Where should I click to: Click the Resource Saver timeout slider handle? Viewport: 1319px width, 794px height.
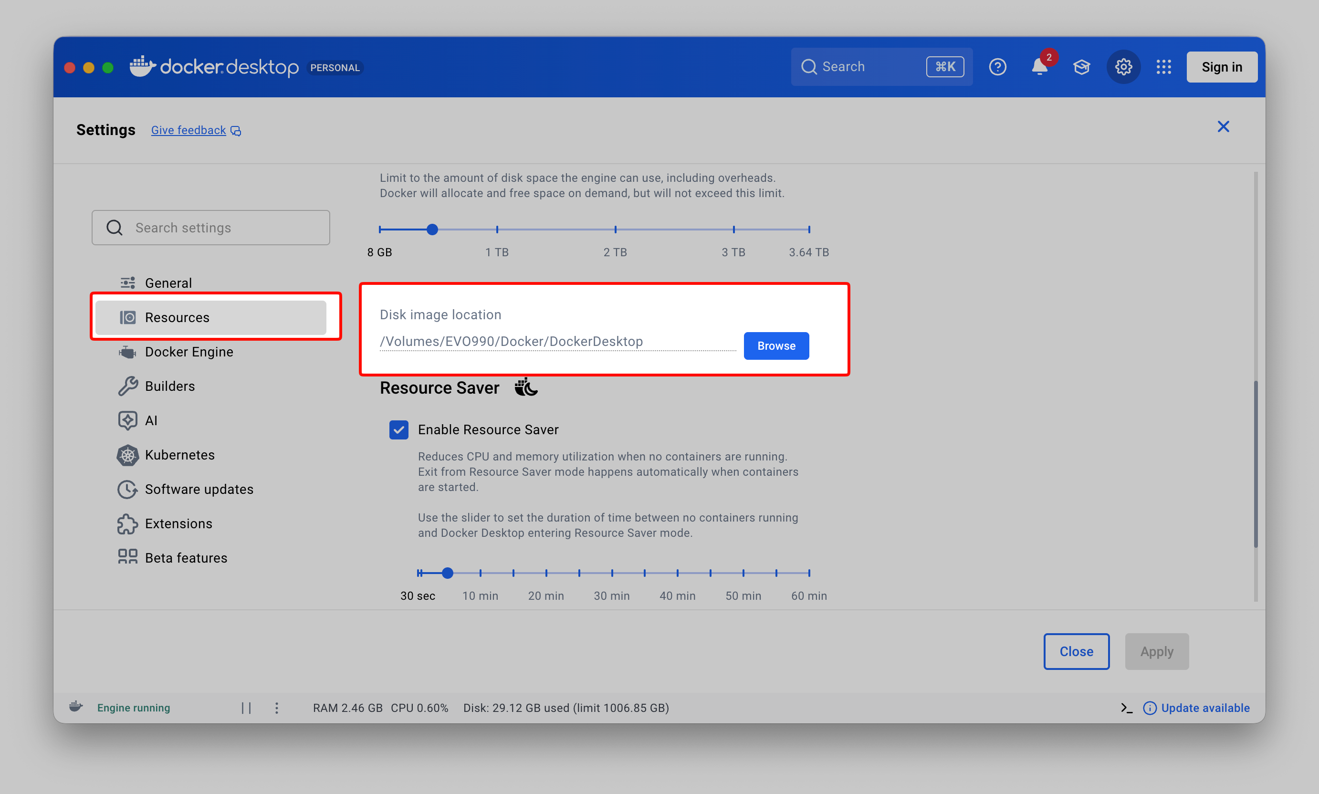pos(448,573)
